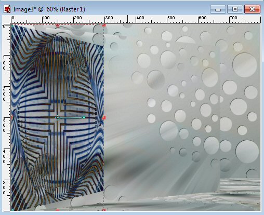This screenshot has height=215, width=264.
Task: Click the PaintShop document icon in title bar
Action: (x=7, y=9)
